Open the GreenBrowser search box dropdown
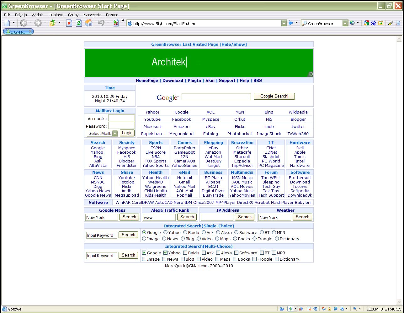 [345, 23]
